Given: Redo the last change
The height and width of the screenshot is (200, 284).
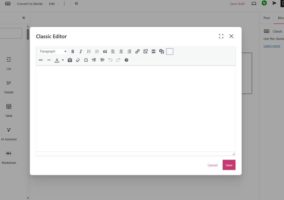Looking at the screenshot, I should pos(118,60).
